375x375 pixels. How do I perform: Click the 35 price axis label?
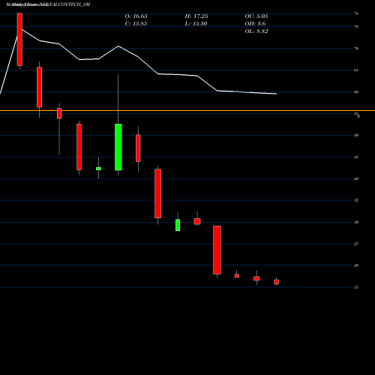pos(356,200)
